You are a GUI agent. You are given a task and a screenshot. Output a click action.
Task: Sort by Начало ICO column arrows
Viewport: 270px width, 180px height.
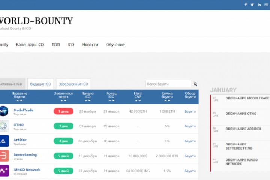coord(87,100)
